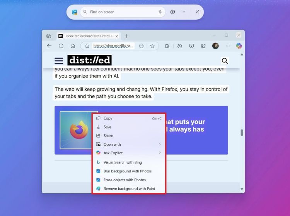Choose Remove background with Paint

tap(128, 189)
